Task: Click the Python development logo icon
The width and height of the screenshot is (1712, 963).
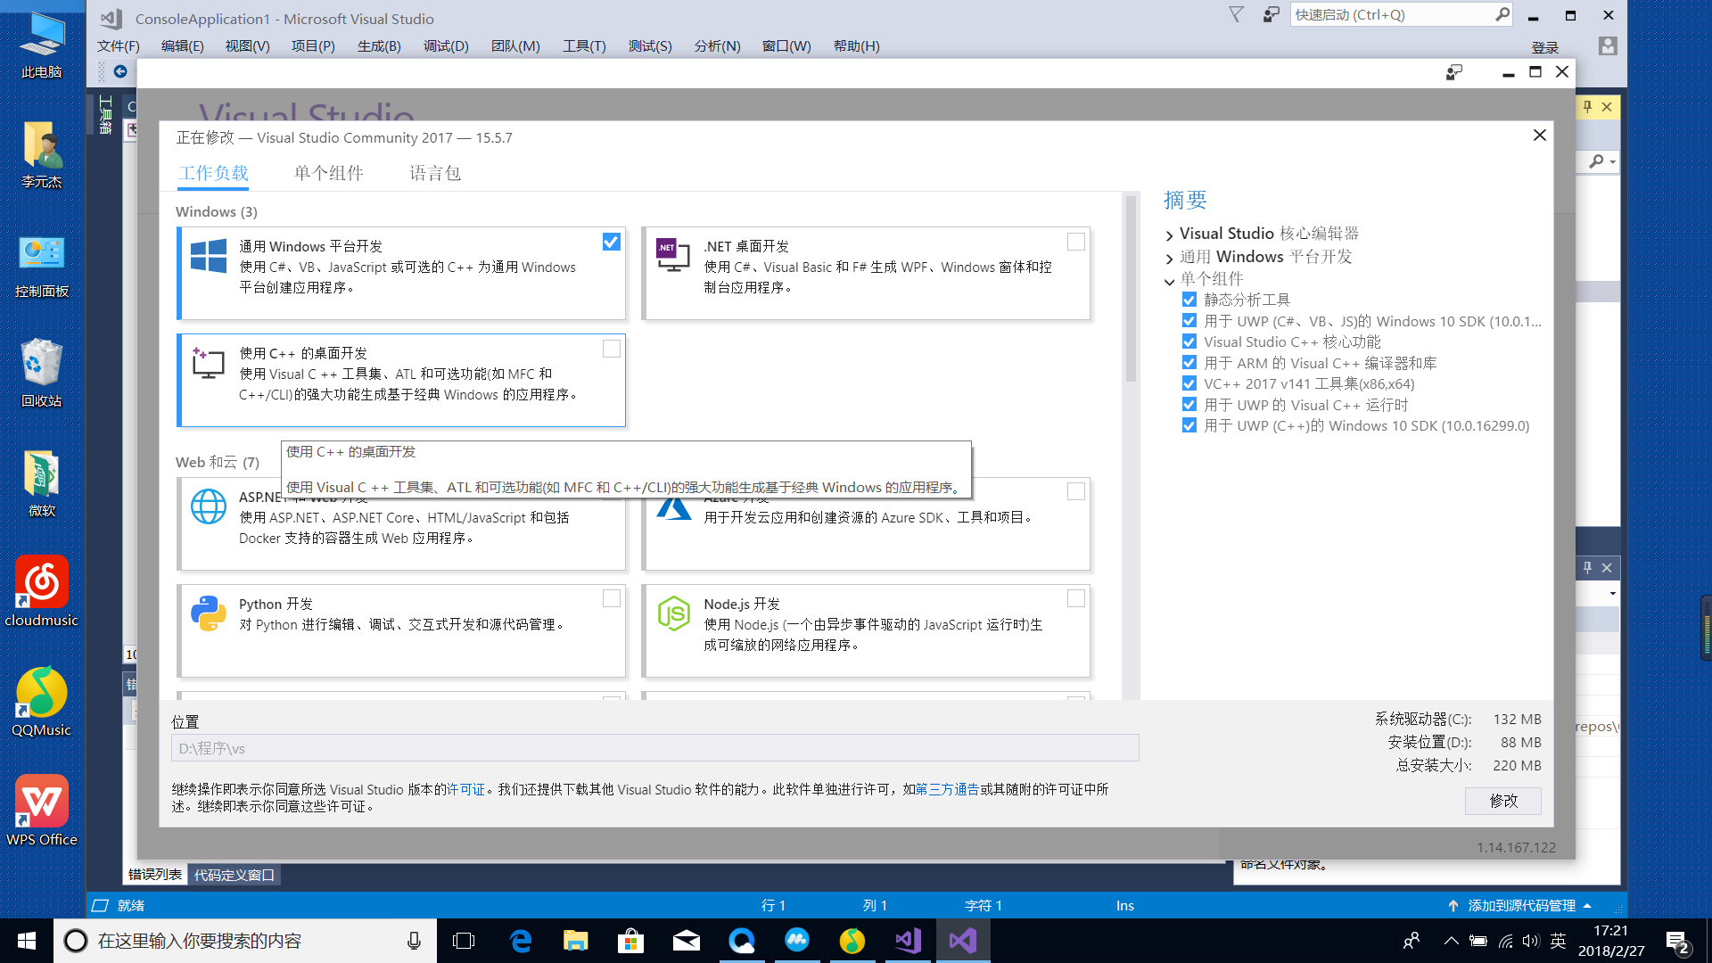Action: coord(209,613)
